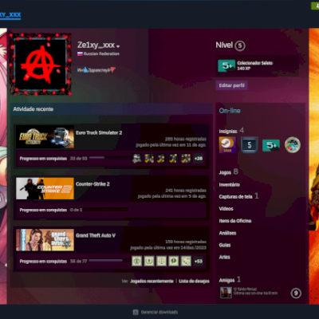This screenshot has height=319, width=319.
Task: Click the Russian Federation flag icon
Action: (80, 53)
